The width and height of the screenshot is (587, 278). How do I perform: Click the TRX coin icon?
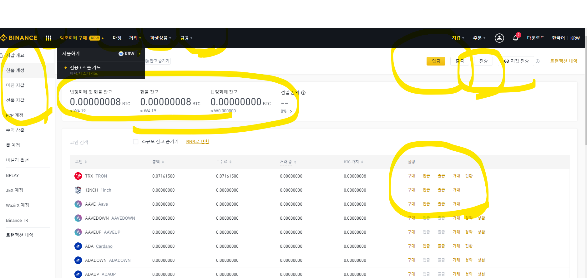tap(78, 176)
